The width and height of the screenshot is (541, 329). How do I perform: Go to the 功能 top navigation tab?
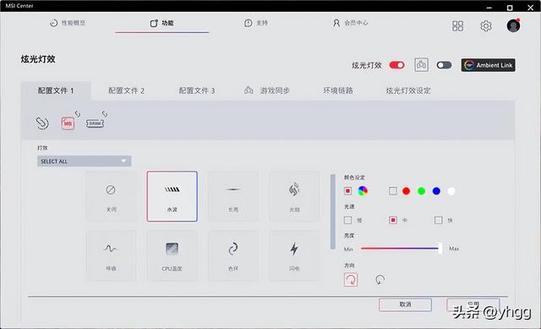click(x=161, y=23)
